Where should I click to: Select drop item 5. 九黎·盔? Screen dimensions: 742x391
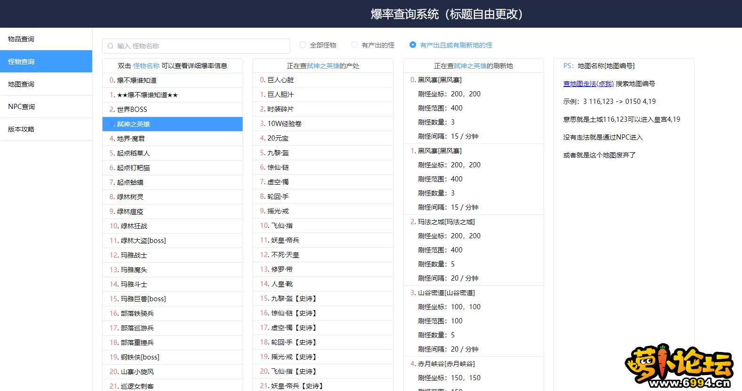(323, 153)
